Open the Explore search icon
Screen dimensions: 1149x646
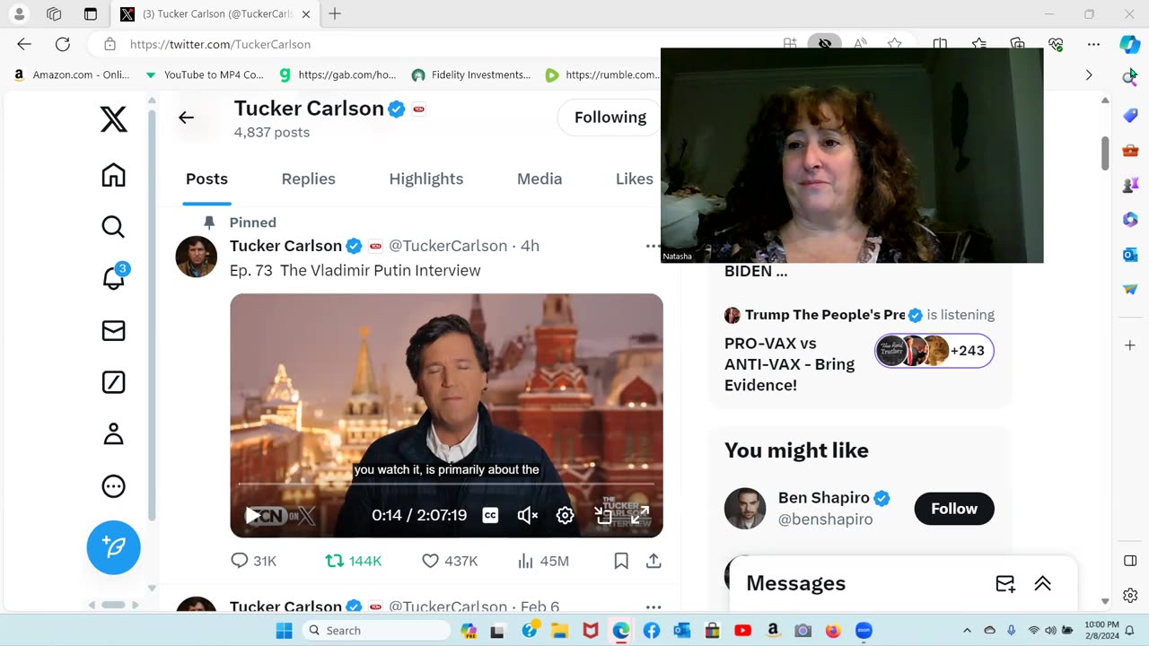click(113, 227)
